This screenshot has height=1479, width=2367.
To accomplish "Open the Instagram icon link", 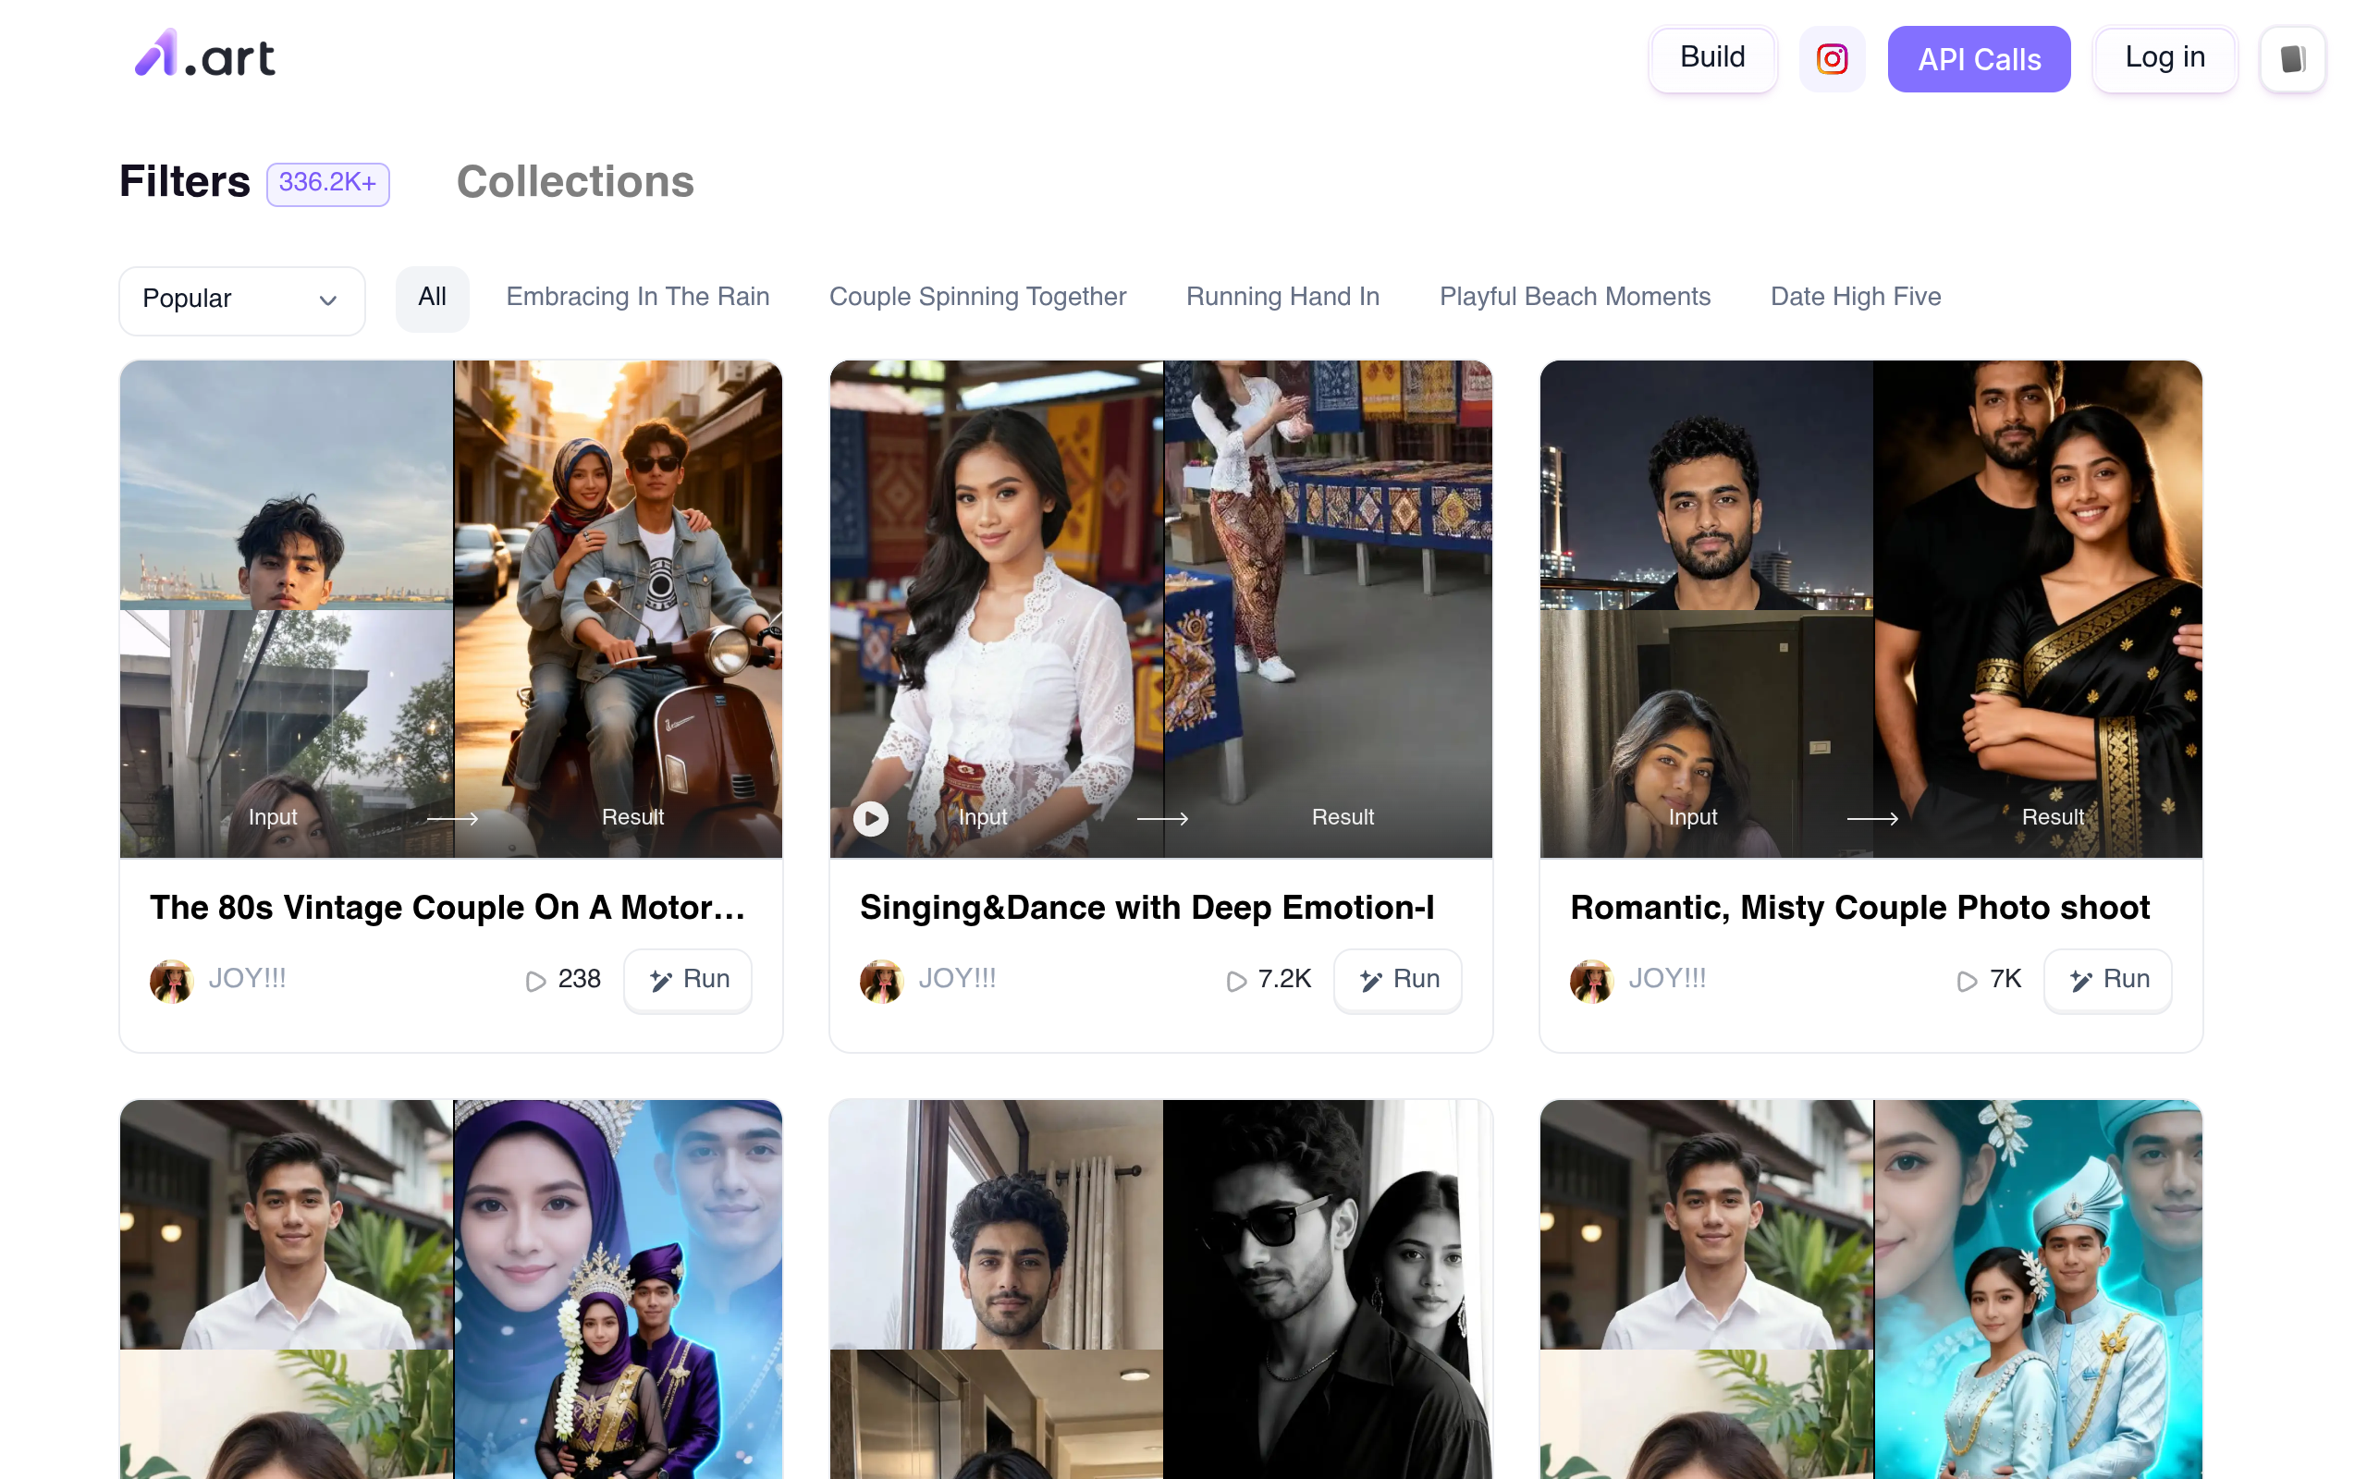I will tap(1832, 58).
